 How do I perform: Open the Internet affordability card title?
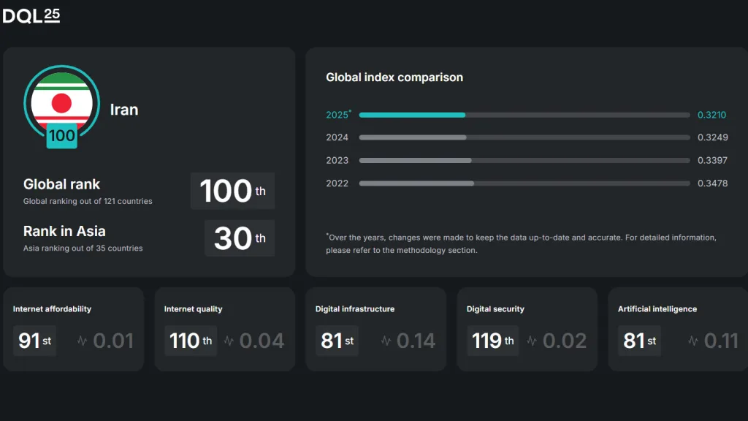52,309
